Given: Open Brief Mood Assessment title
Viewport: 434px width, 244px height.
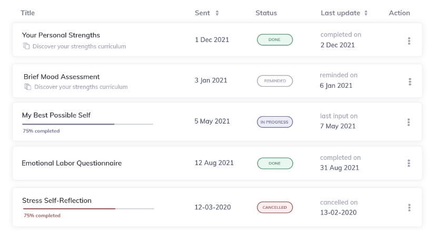Looking at the screenshot, I should click(x=62, y=77).
